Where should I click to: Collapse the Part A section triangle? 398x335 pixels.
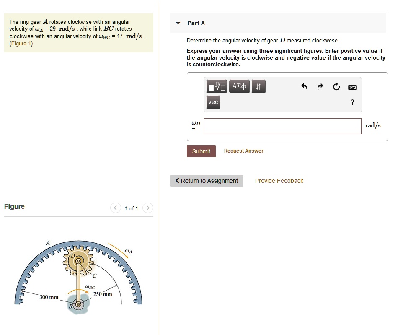tap(178, 23)
